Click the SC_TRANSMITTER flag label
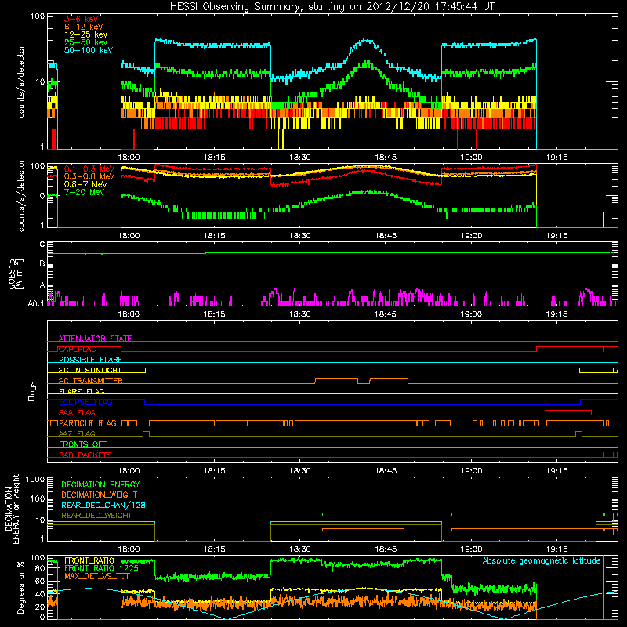 (90, 381)
